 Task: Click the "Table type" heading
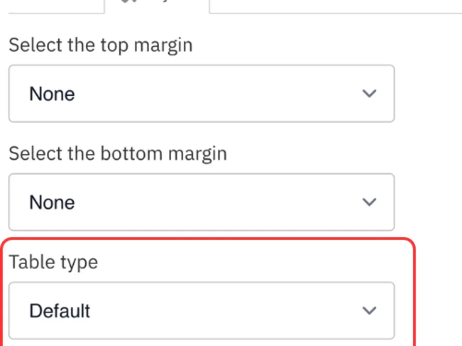tap(53, 262)
